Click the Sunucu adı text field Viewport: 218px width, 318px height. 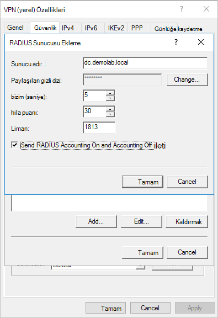(x=145, y=63)
